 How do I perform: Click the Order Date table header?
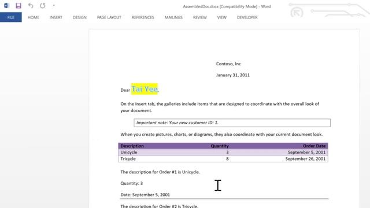[314, 146]
